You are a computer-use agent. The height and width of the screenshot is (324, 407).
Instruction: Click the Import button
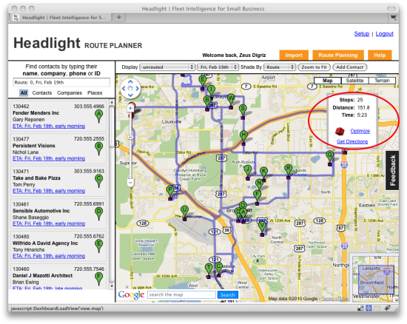(x=294, y=55)
